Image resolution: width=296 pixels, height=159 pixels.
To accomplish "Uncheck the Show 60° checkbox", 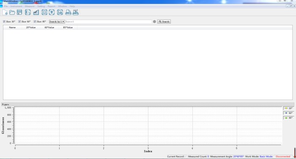I will click(x=19, y=22).
